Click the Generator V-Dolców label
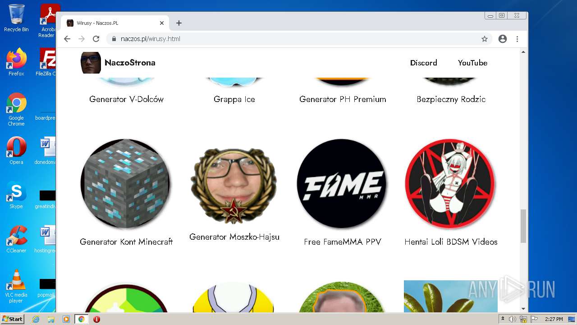 pos(126,99)
